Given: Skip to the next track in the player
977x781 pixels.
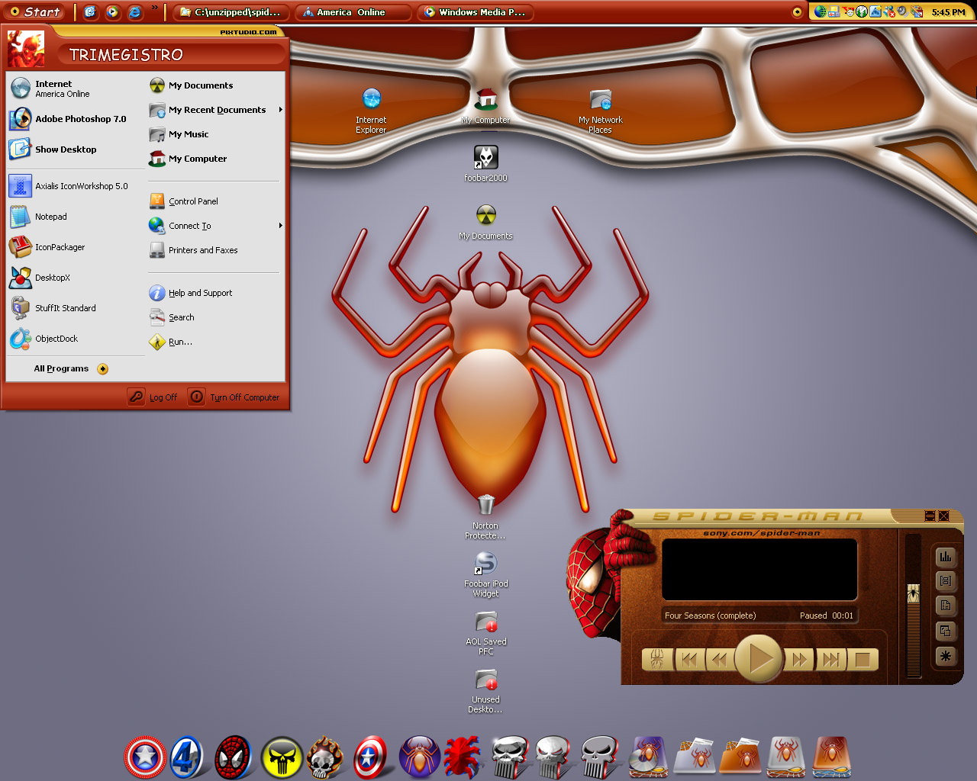Looking at the screenshot, I should pyautogui.click(x=831, y=660).
